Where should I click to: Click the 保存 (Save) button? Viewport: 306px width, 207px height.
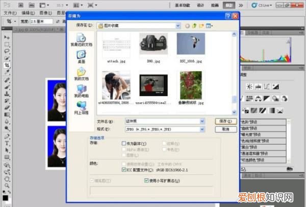click(x=226, y=121)
